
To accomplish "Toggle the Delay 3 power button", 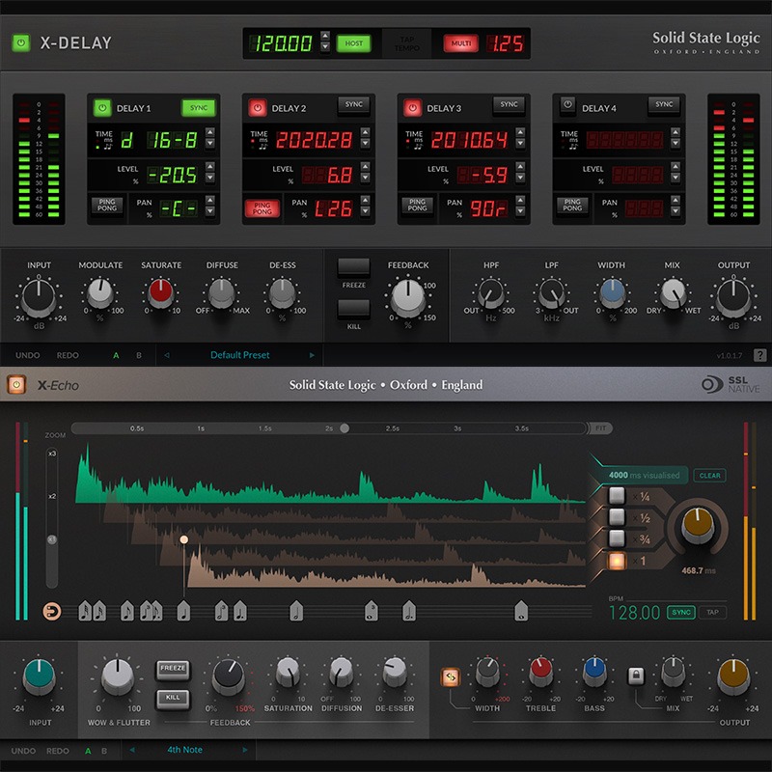I will click(413, 108).
